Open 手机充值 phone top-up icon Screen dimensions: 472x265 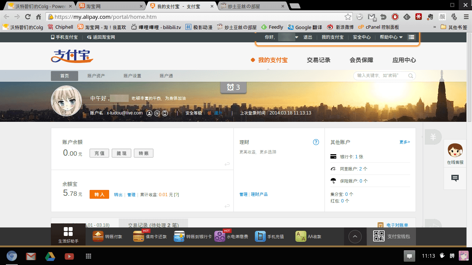click(x=260, y=236)
